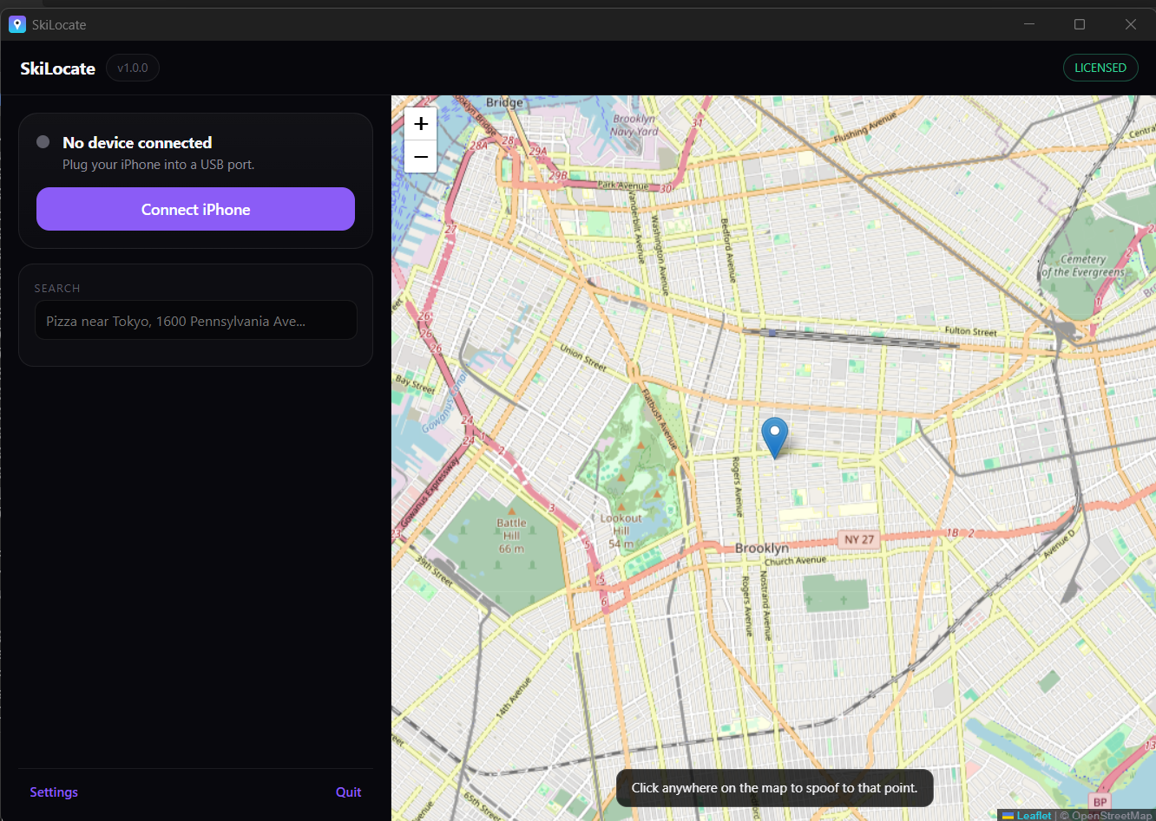The width and height of the screenshot is (1156, 821).
Task: Open the Settings link
Action: tap(54, 792)
